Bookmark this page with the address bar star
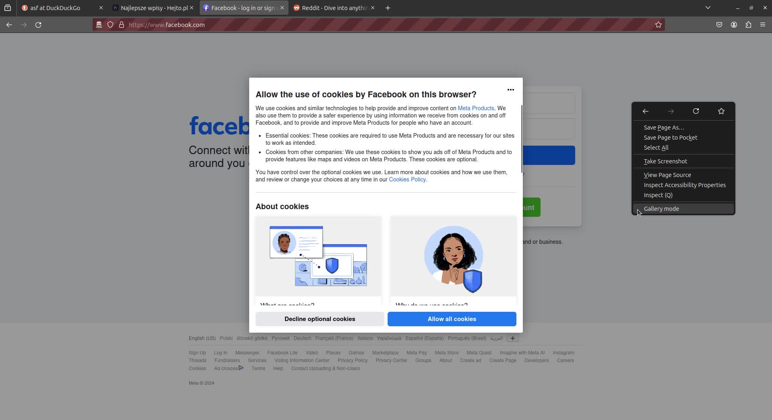The width and height of the screenshot is (772, 420). tap(658, 25)
